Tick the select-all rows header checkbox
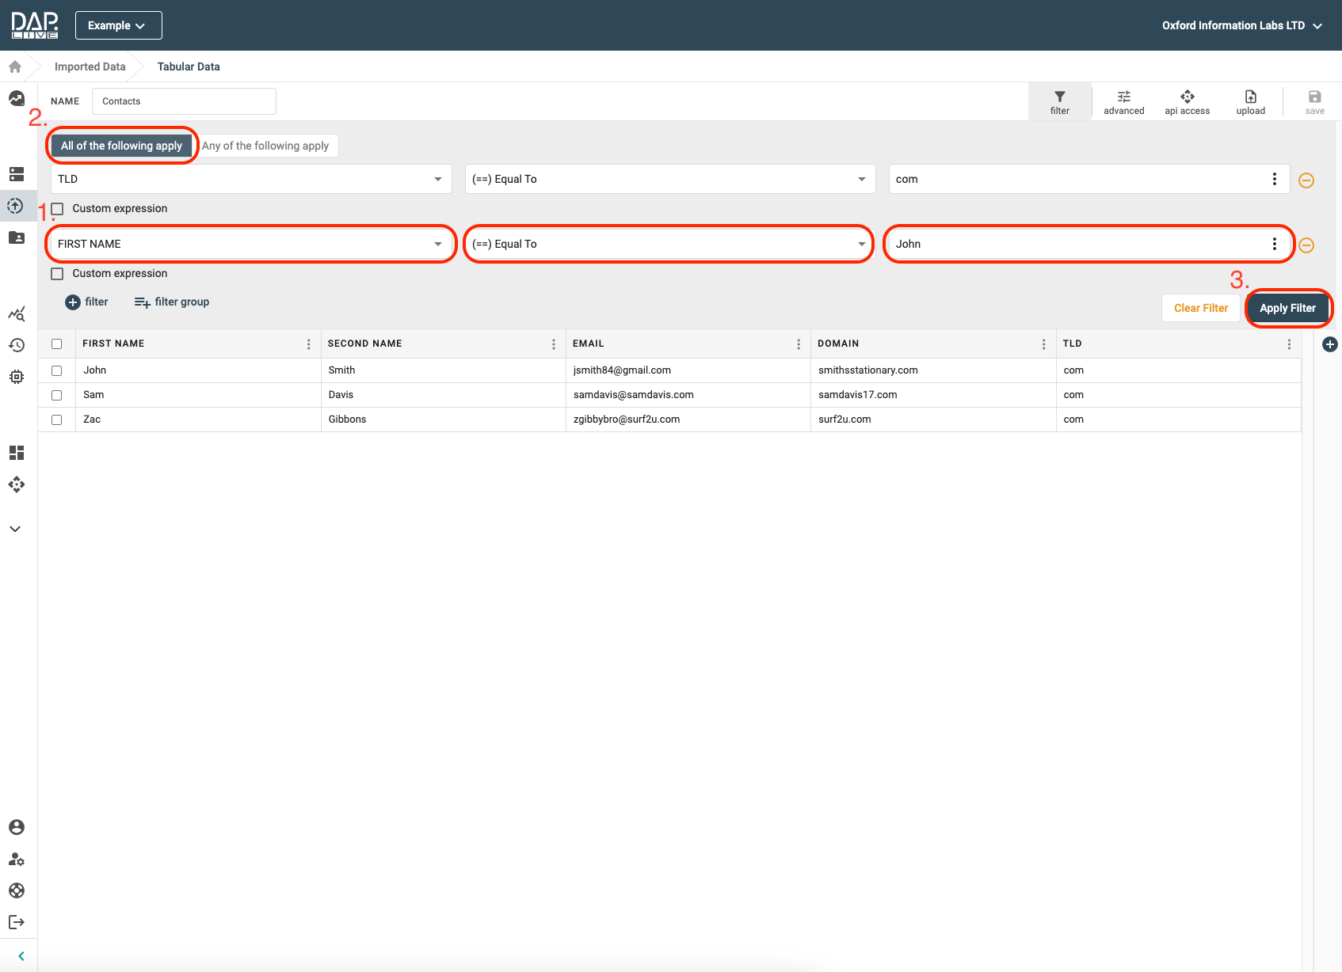The image size is (1342, 972). point(57,344)
